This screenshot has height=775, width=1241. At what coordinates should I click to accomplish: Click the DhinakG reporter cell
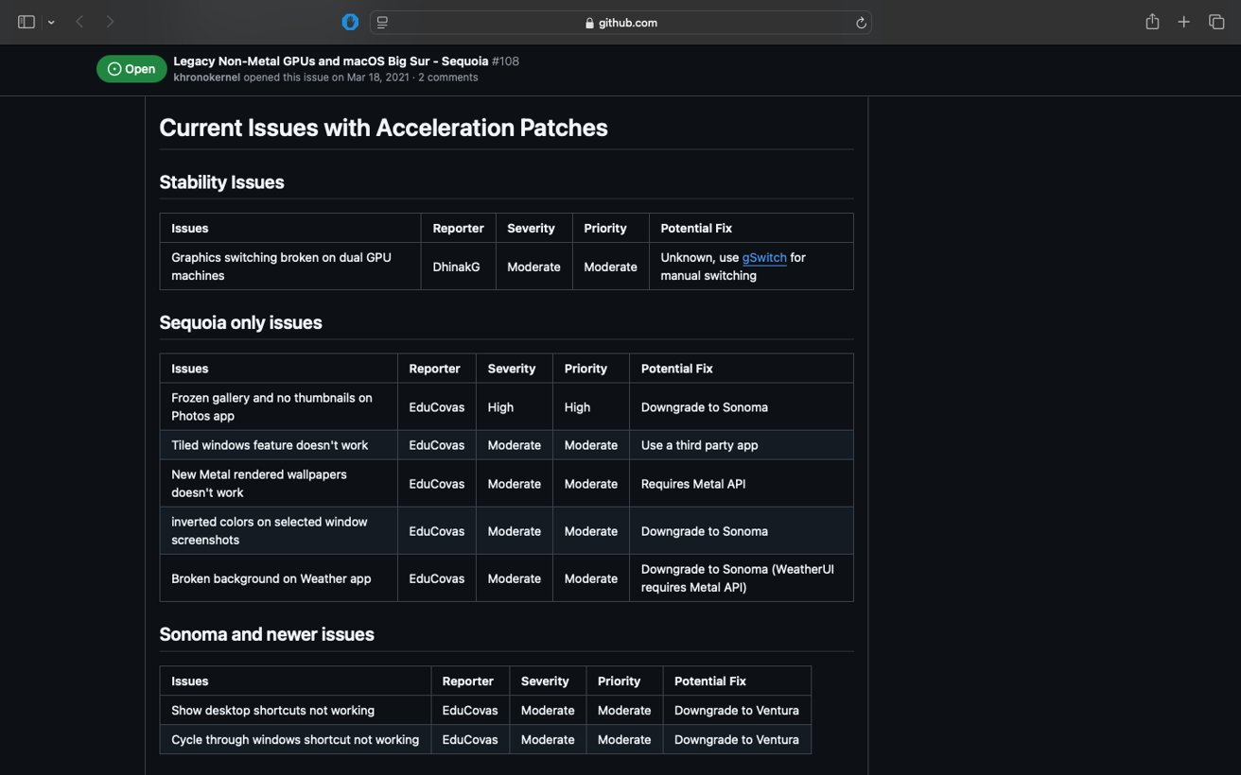458,267
